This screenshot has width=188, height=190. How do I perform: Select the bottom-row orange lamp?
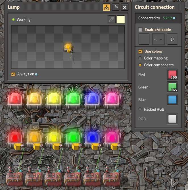(x=34, y=139)
